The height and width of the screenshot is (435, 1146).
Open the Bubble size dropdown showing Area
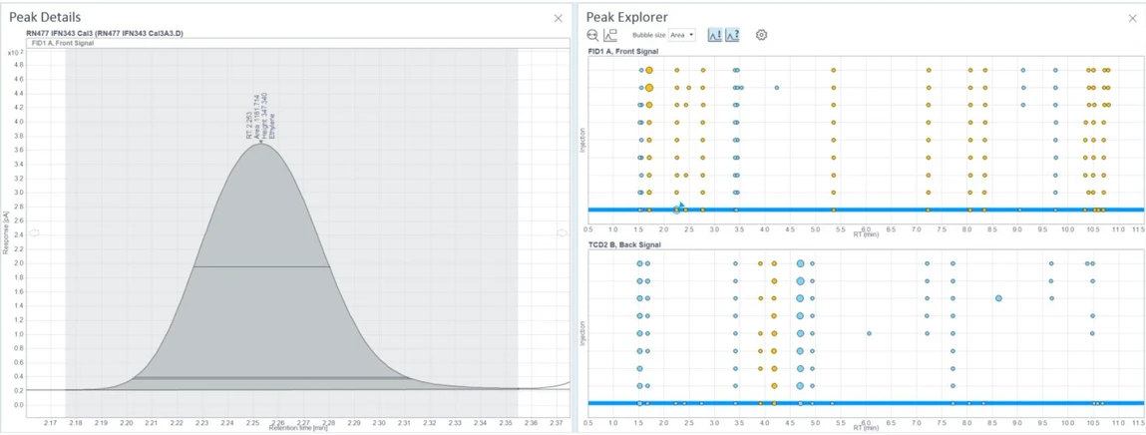click(x=682, y=35)
